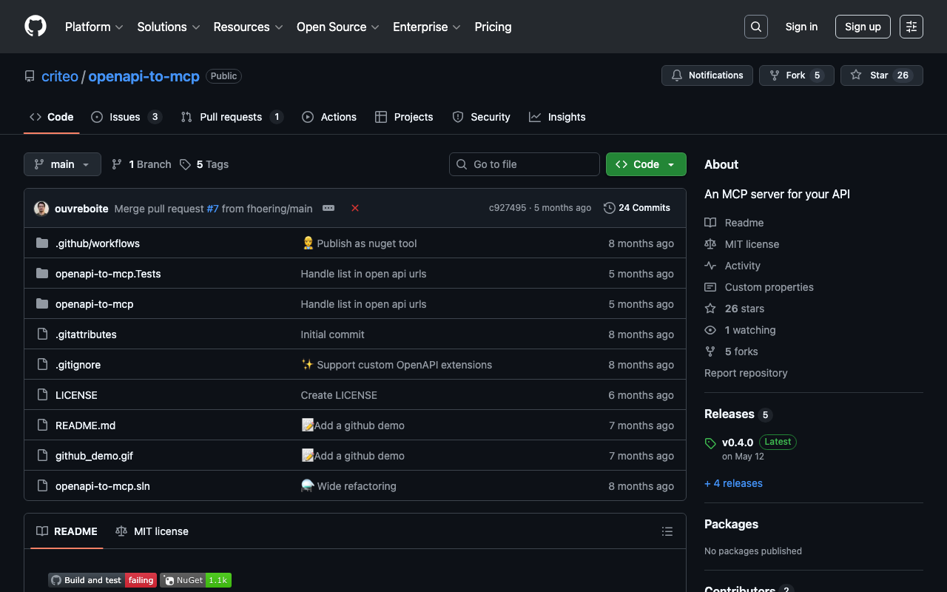
Task: Star the openapi-to-mcp repository
Action: (881, 75)
